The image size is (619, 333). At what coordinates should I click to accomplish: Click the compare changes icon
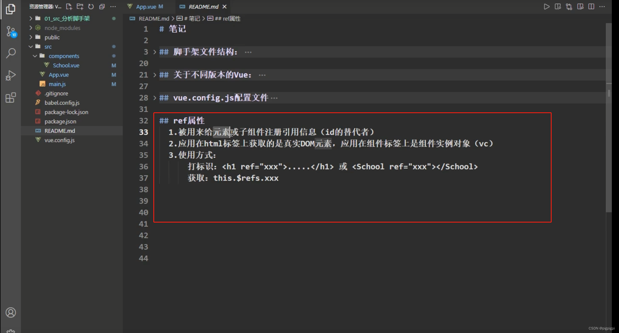569,7
